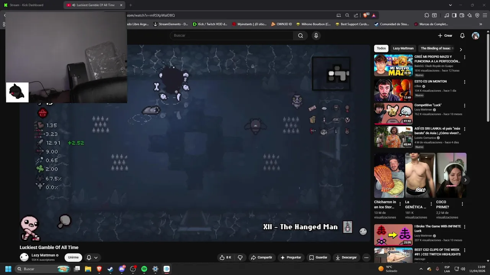Select the Lazy Mattman filter chip

403,49
